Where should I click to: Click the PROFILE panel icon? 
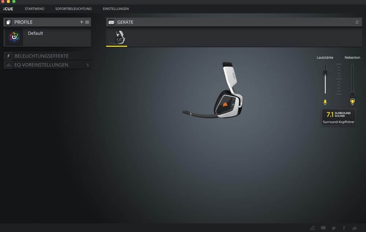point(8,22)
